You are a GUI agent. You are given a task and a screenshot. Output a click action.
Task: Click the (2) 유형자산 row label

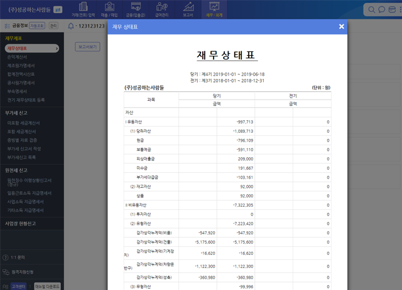click(x=141, y=224)
